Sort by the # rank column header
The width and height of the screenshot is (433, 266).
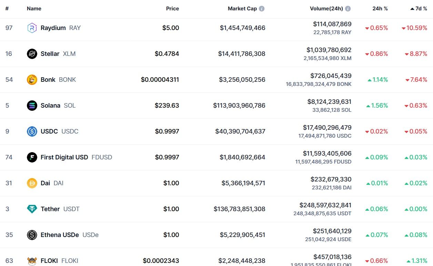(x=7, y=9)
